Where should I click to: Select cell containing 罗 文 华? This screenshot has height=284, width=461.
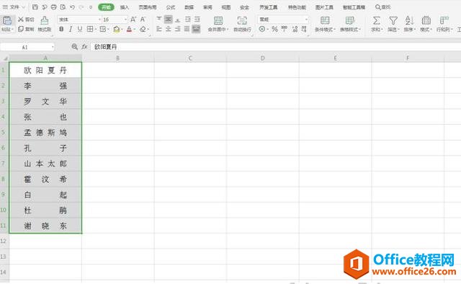pyautogui.click(x=45, y=101)
